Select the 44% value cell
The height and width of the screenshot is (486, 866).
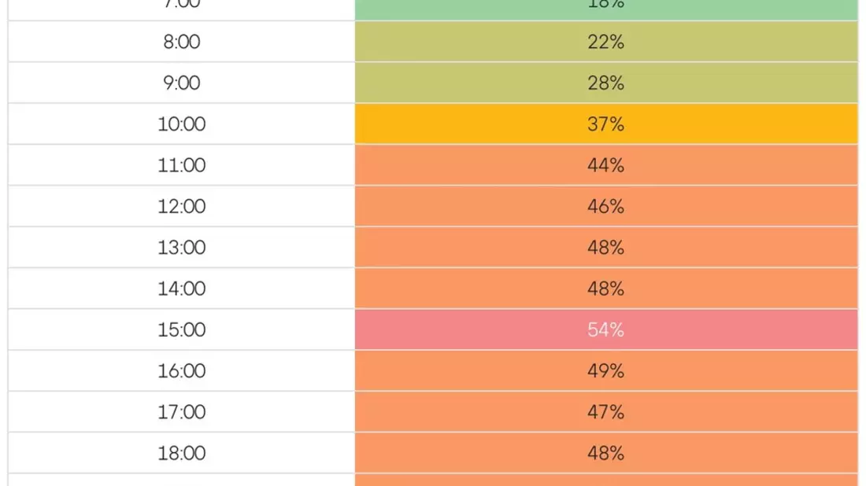[606, 165]
